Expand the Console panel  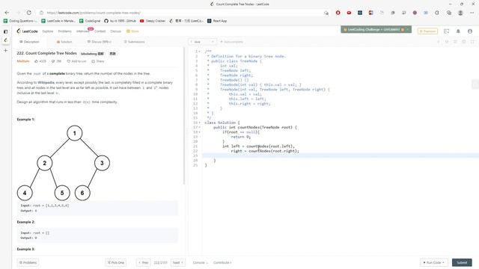coord(201,262)
